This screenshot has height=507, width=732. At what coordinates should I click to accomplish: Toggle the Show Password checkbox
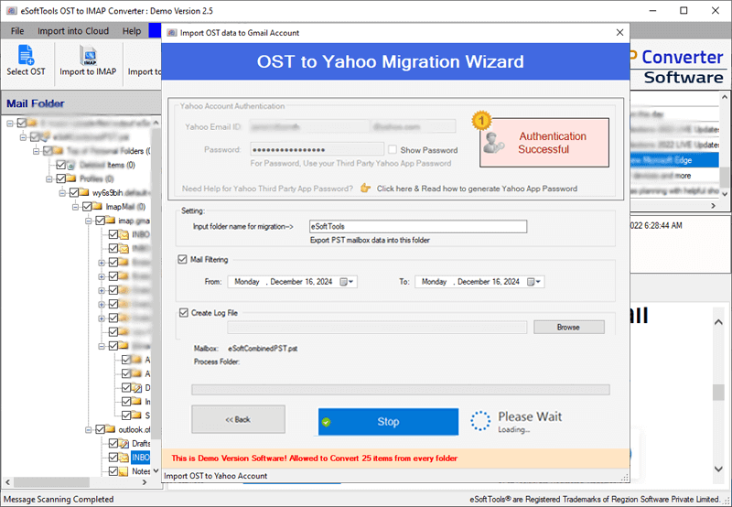click(x=393, y=150)
